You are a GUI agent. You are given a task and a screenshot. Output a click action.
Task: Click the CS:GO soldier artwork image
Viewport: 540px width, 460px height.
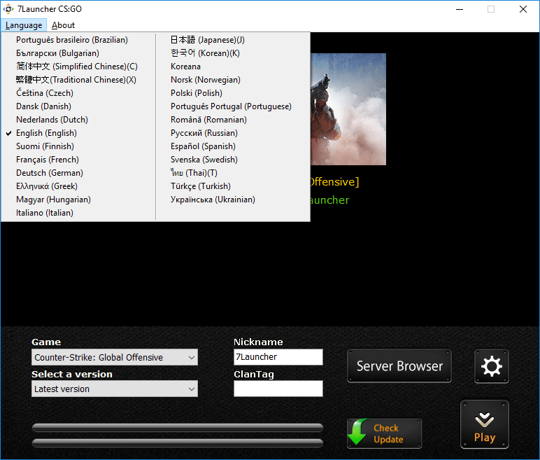click(348, 109)
